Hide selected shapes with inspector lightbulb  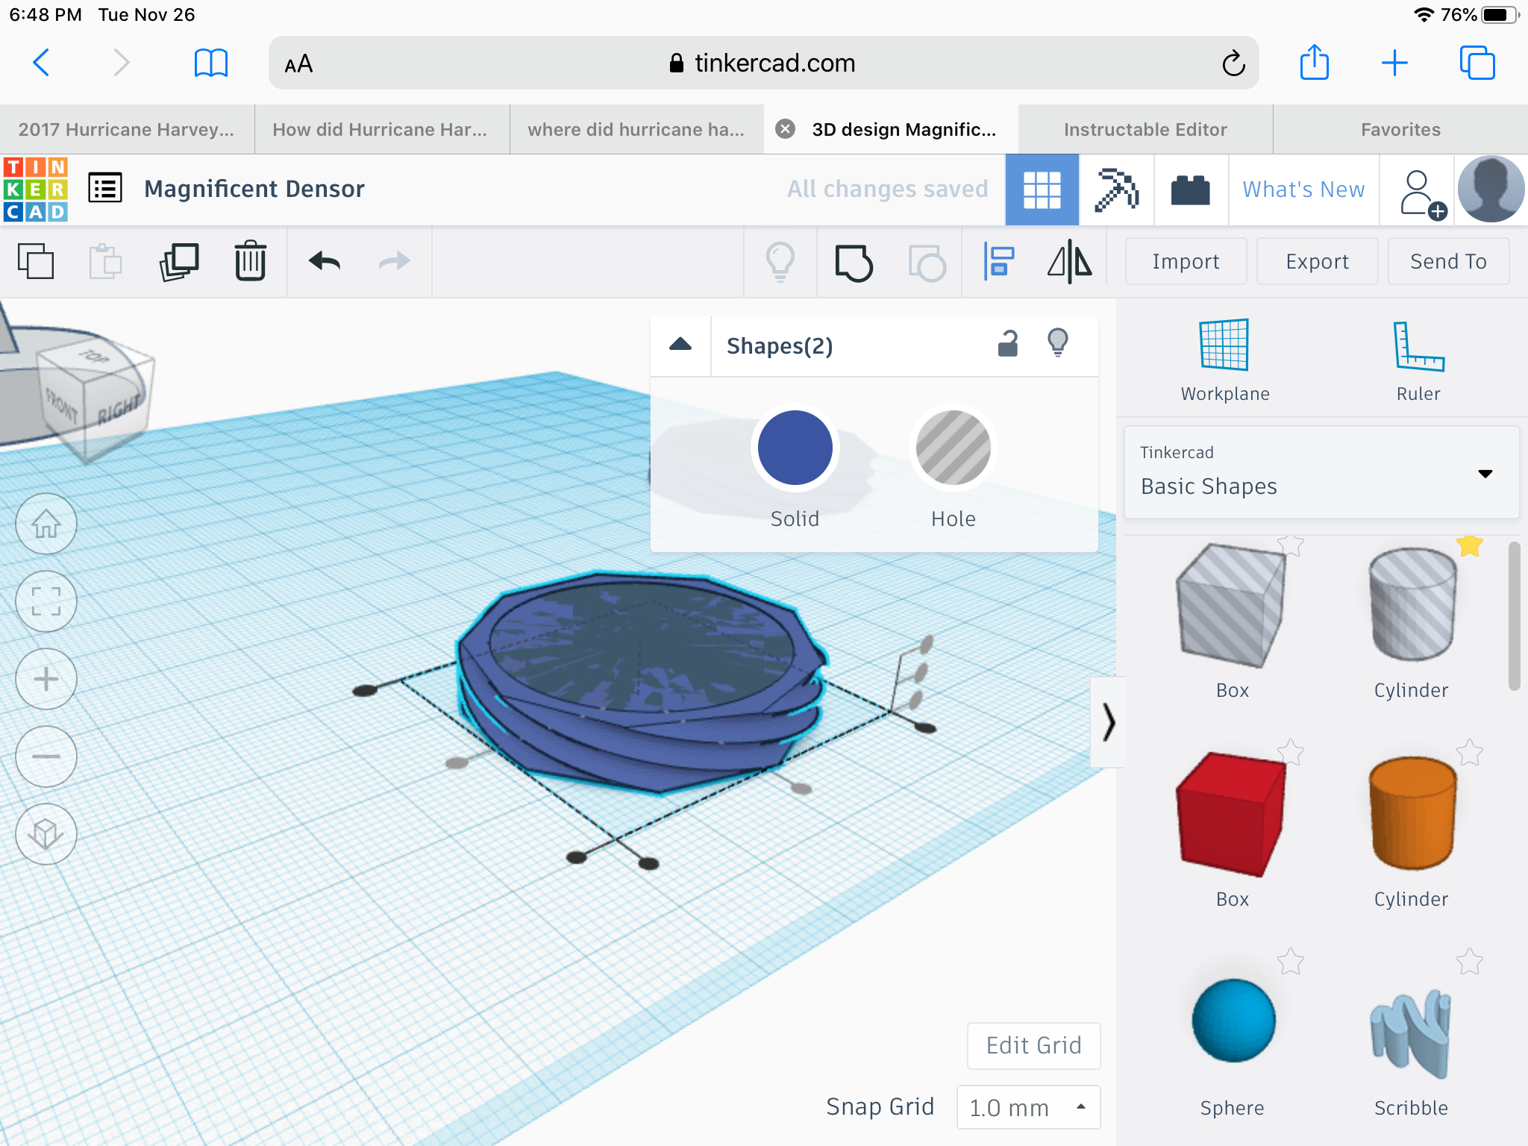click(x=1058, y=344)
